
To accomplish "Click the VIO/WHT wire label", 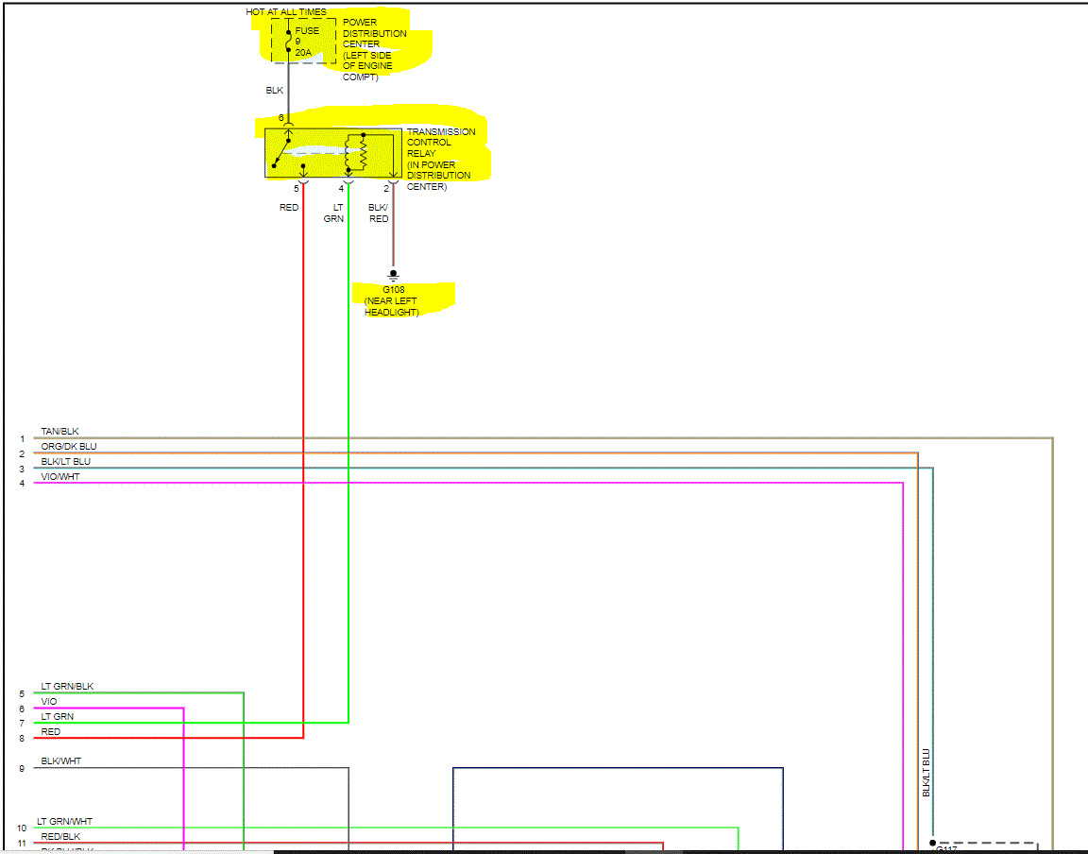I will pyautogui.click(x=59, y=477).
